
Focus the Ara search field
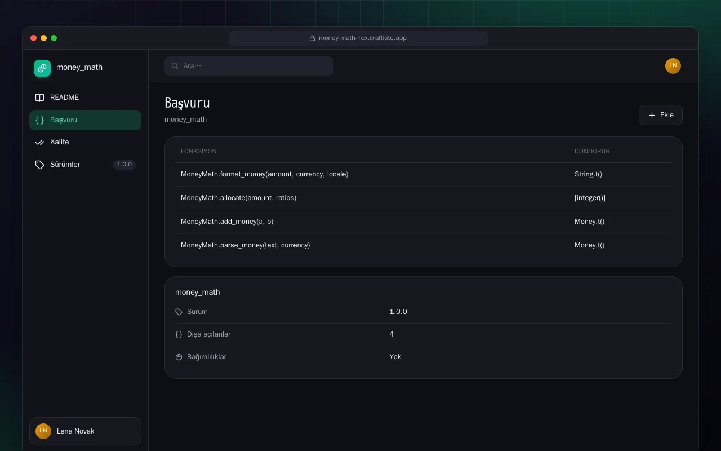[x=249, y=66]
